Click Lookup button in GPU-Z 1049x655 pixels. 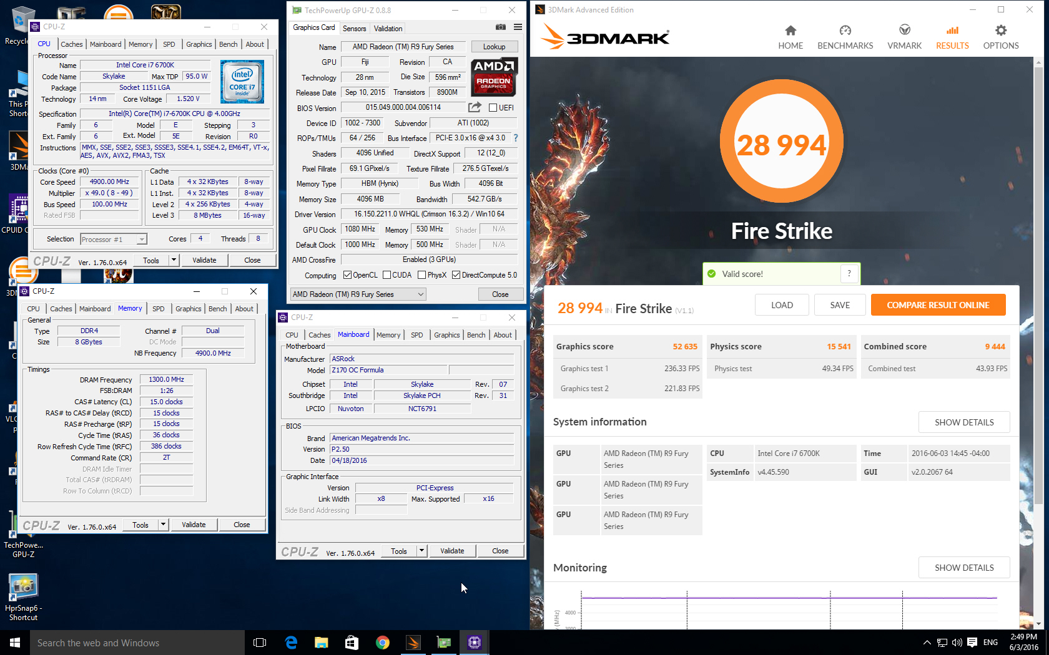pos(494,47)
